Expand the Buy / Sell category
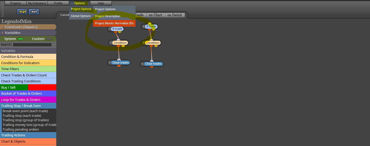370x146 pixels. tap(28, 87)
